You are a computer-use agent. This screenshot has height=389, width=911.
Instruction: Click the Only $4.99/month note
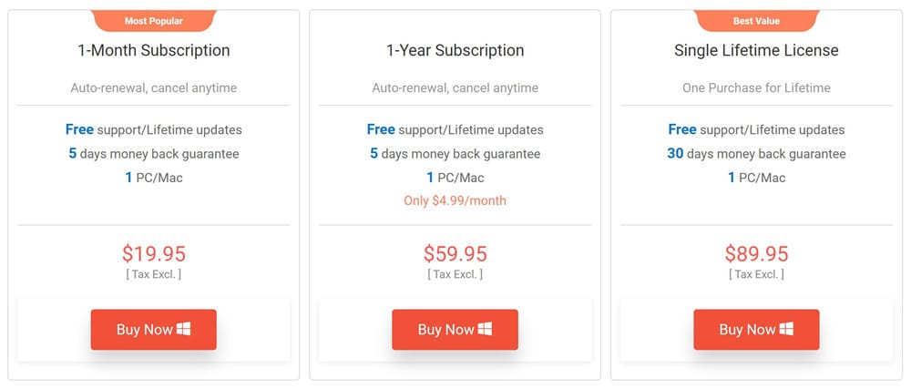pyautogui.click(x=455, y=200)
